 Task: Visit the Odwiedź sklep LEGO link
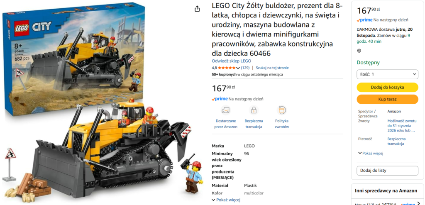coord(232,61)
